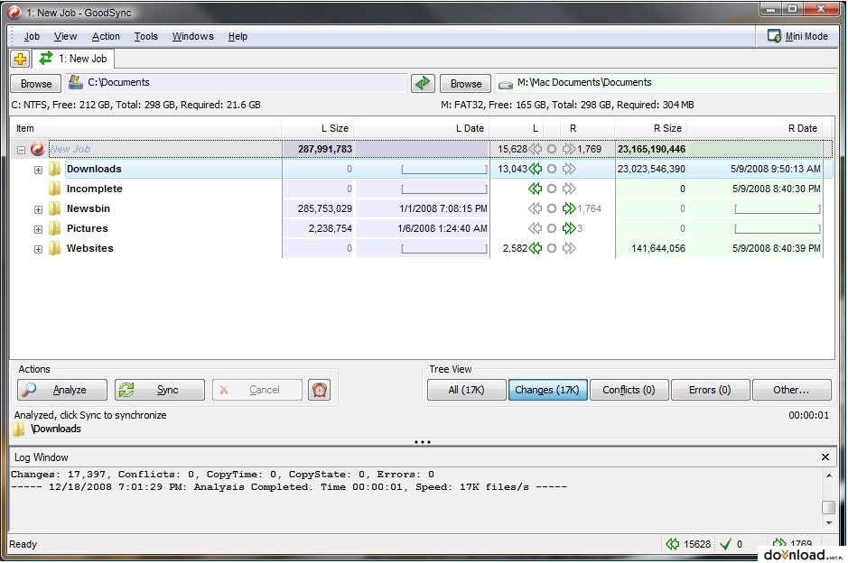The height and width of the screenshot is (563, 848).
Task: Switch to Mini Mode
Action: (797, 36)
